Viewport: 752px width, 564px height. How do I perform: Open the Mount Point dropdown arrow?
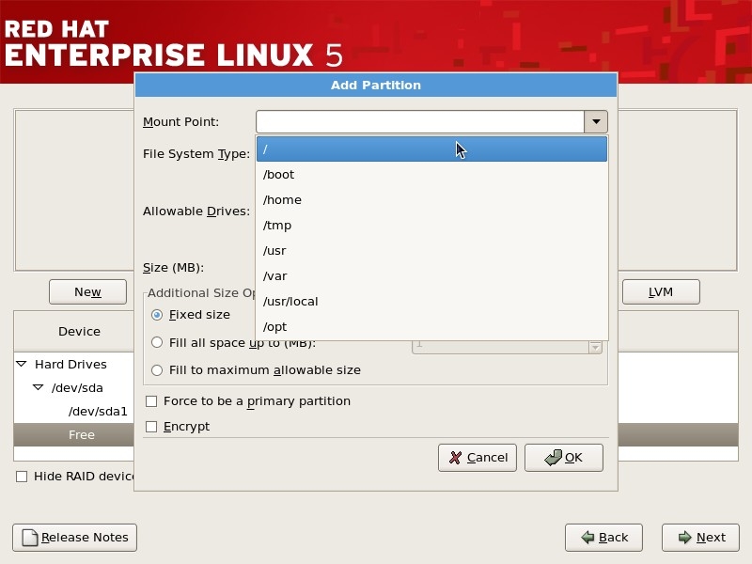point(596,122)
